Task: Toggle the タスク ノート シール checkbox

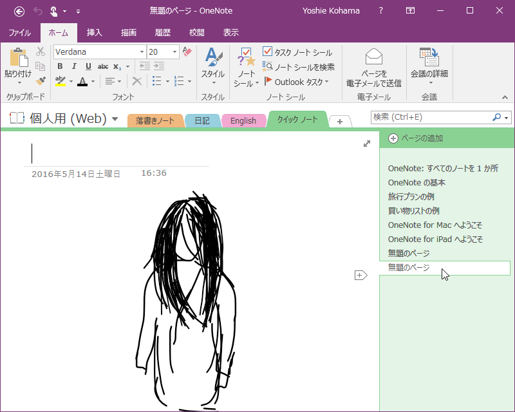Action: tap(268, 52)
